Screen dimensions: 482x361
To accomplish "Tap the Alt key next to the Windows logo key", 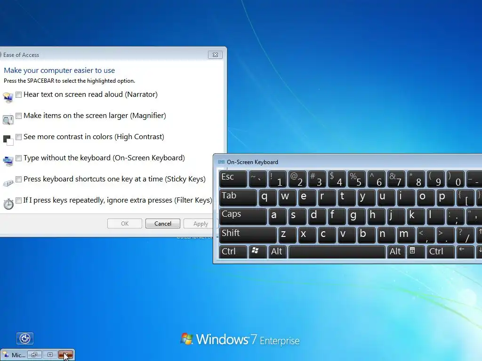I will 277,251.
